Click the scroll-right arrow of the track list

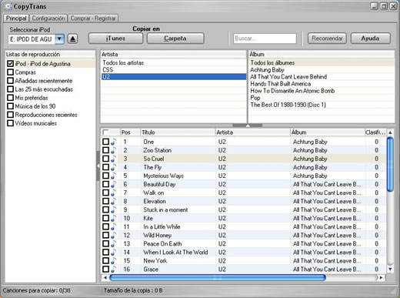click(x=381, y=277)
